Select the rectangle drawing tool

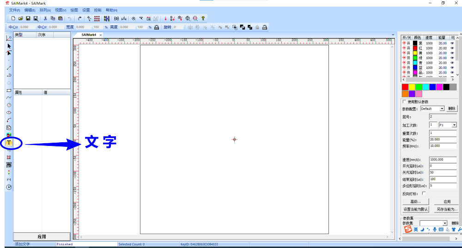click(x=9, y=91)
